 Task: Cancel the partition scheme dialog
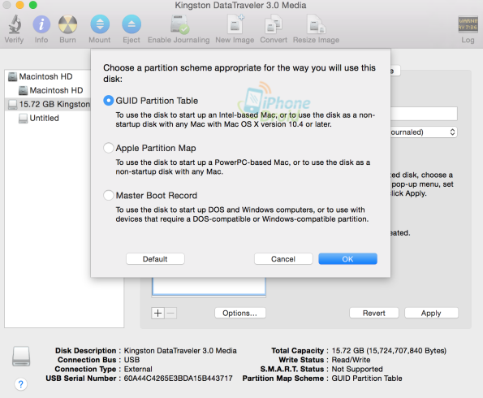283,259
